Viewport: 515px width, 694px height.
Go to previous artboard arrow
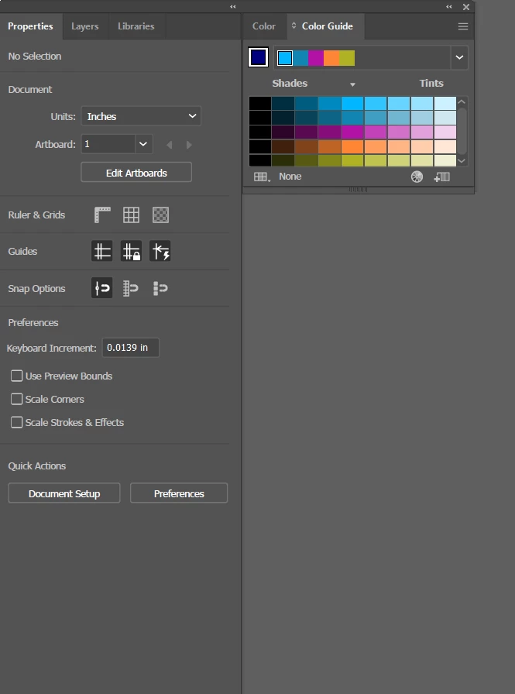click(x=169, y=145)
